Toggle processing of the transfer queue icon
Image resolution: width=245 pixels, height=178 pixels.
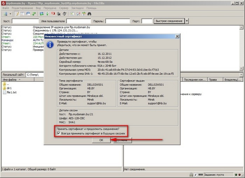point(47,14)
